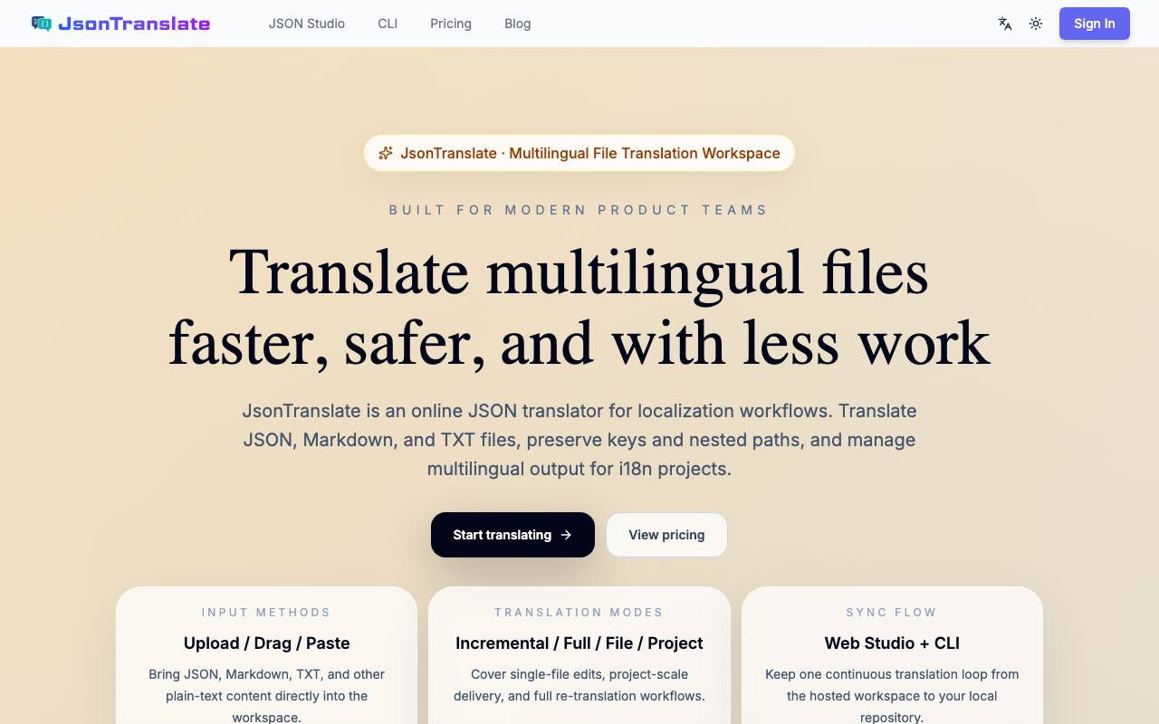Viewport: 1159px width, 724px height.
Task: Click the sparkle icon in hero badge
Action: tap(386, 153)
